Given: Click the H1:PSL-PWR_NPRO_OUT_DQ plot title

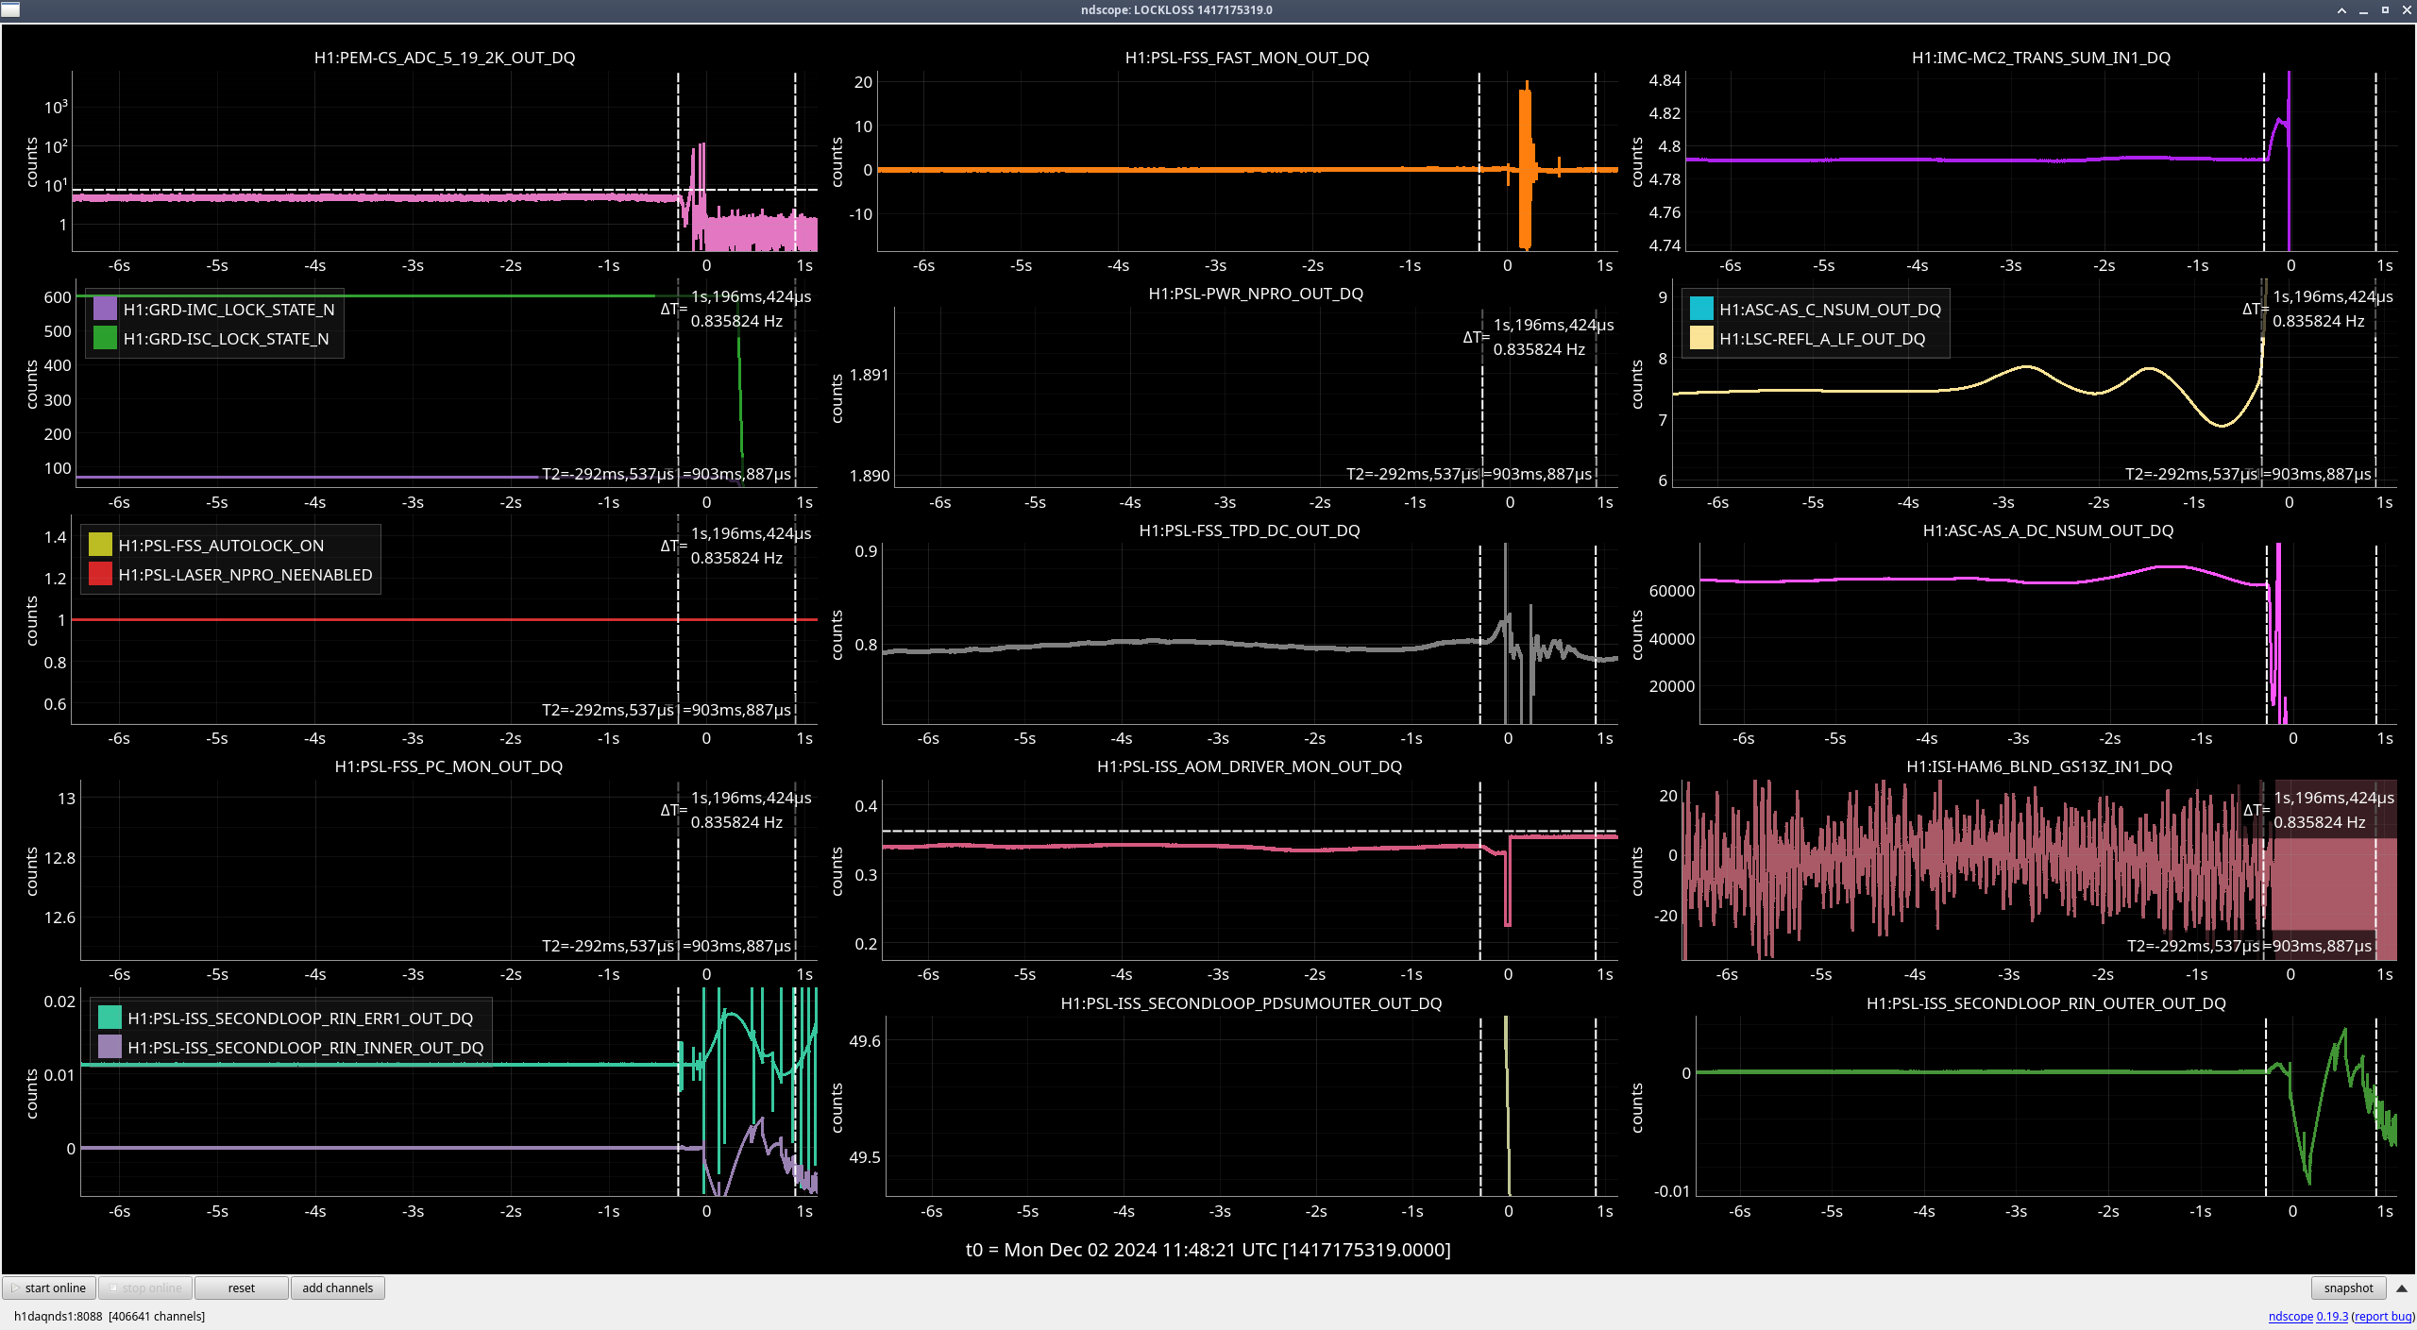Looking at the screenshot, I should tap(1256, 294).
